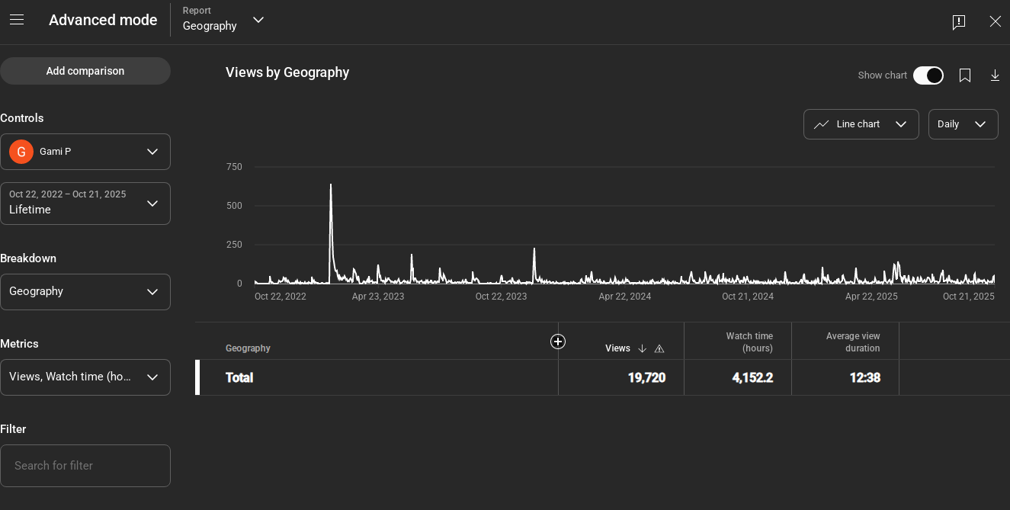Download the report via the download icon
This screenshot has width=1010, height=510.
click(995, 75)
